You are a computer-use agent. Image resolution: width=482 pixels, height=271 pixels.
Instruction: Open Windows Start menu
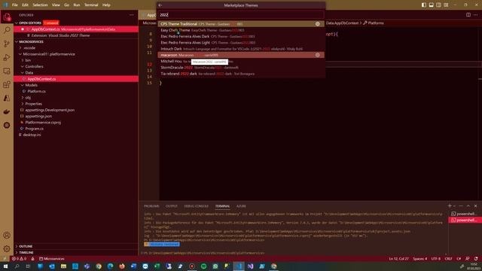(5, 266)
